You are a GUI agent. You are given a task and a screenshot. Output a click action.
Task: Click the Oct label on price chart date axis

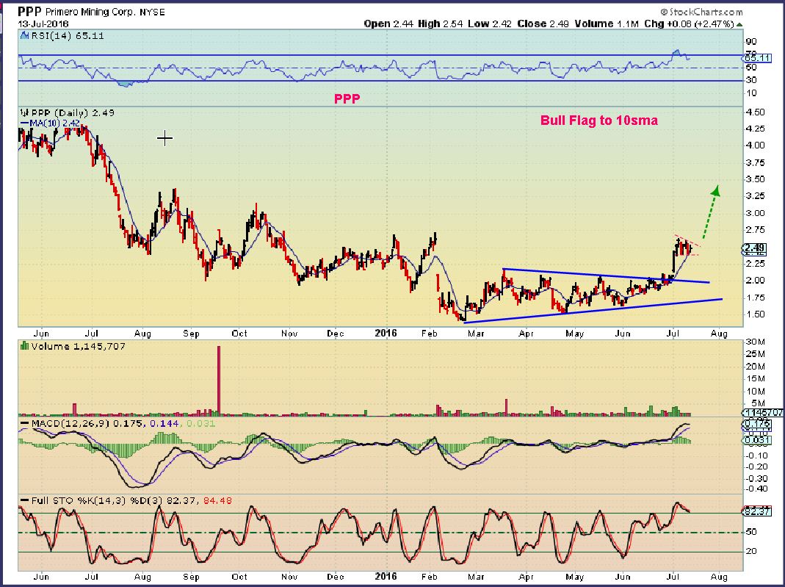pos(239,334)
